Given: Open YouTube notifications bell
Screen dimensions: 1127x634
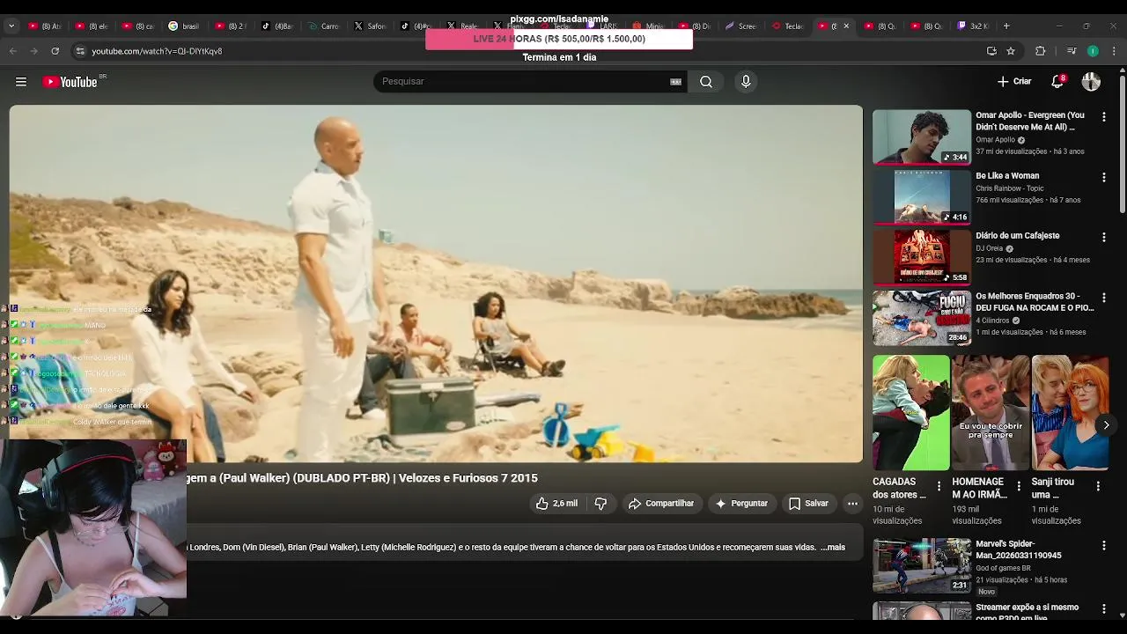Looking at the screenshot, I should point(1057,82).
